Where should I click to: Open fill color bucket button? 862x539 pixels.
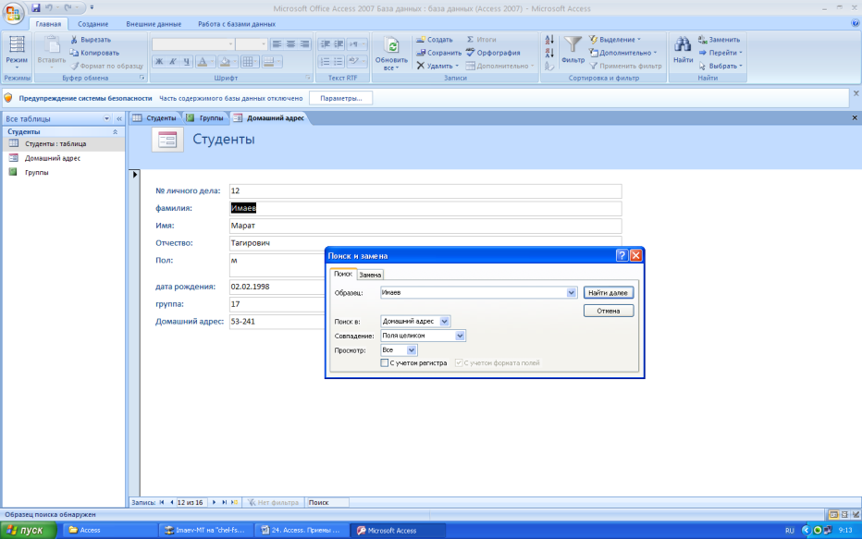pyautogui.click(x=226, y=62)
